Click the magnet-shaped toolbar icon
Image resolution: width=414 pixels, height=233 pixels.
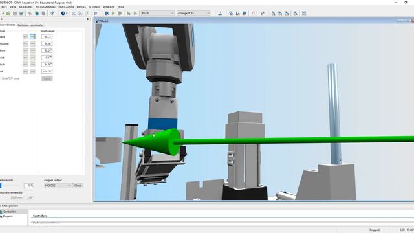[x=253, y=13]
